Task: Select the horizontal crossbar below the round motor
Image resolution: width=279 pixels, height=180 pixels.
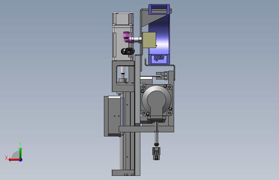Action: 146,129
